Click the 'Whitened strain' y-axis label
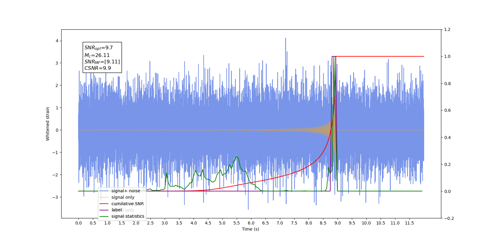Screen dimensions: 490x245 point(47,124)
